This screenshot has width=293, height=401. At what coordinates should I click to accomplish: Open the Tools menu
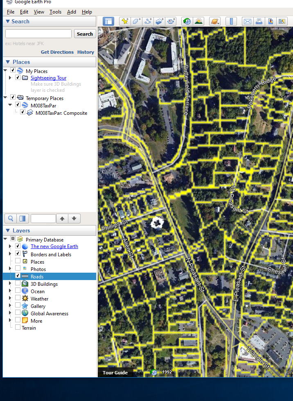55,12
